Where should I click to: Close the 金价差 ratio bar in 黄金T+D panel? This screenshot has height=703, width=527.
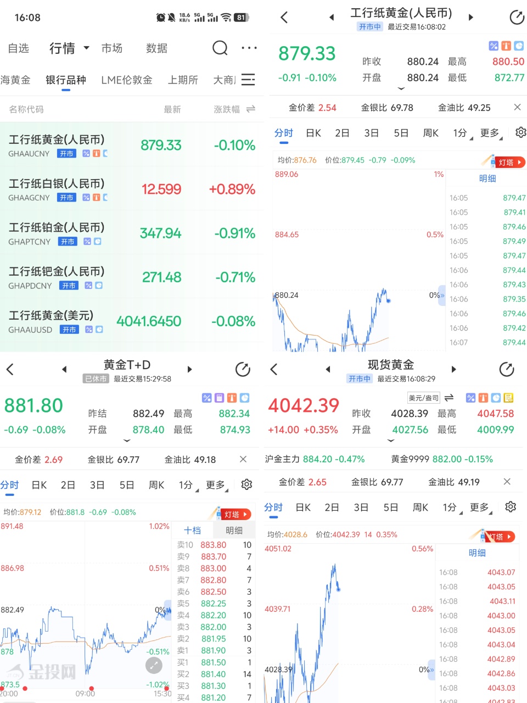243,459
